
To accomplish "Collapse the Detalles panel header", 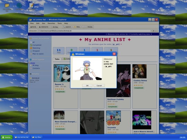I will pyautogui.click(x=39, y=74).
